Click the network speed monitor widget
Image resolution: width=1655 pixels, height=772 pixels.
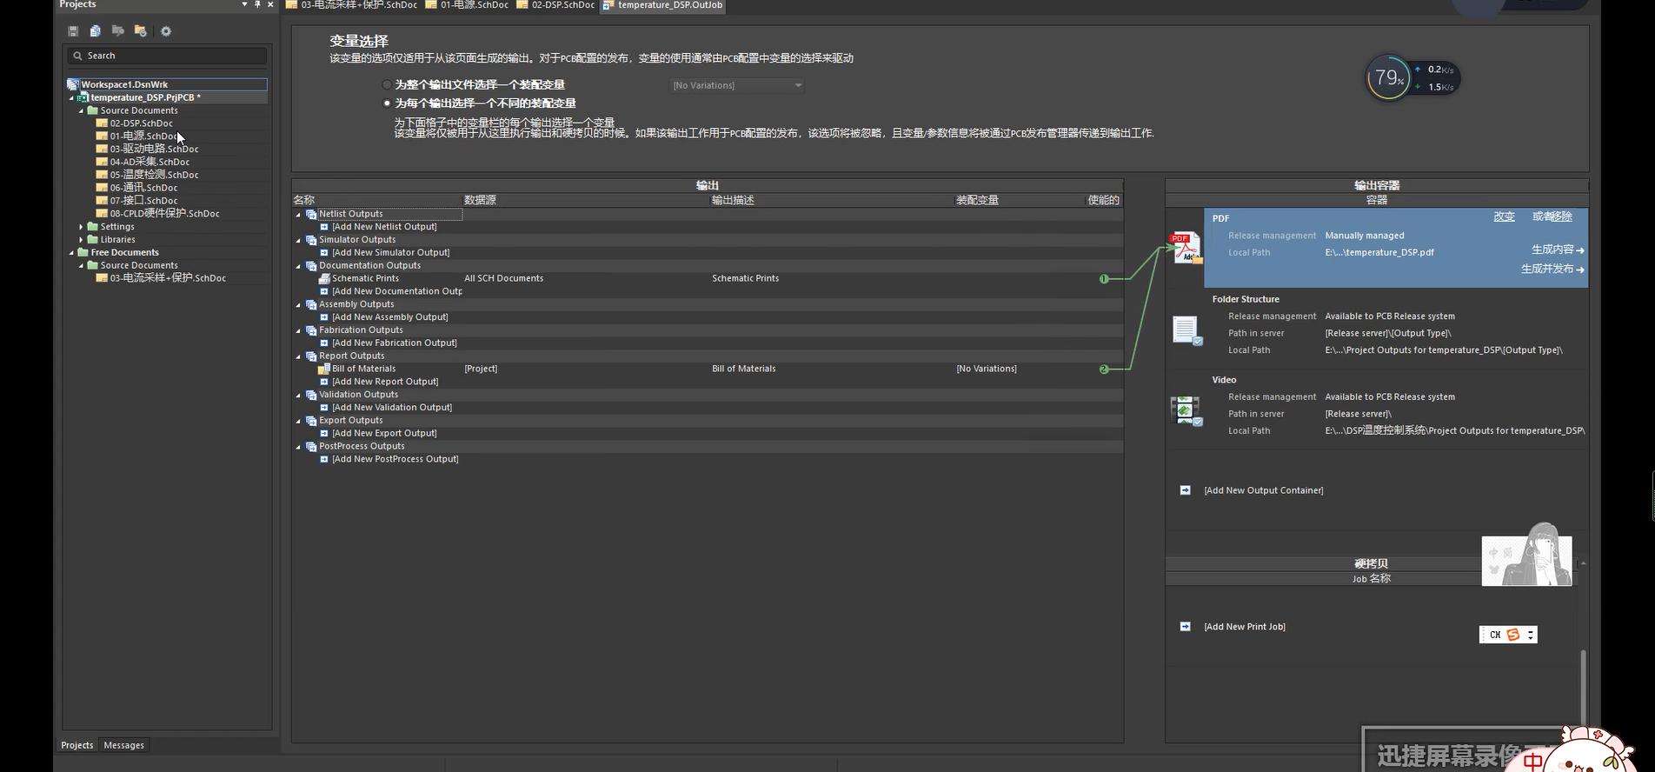pyautogui.click(x=1412, y=78)
